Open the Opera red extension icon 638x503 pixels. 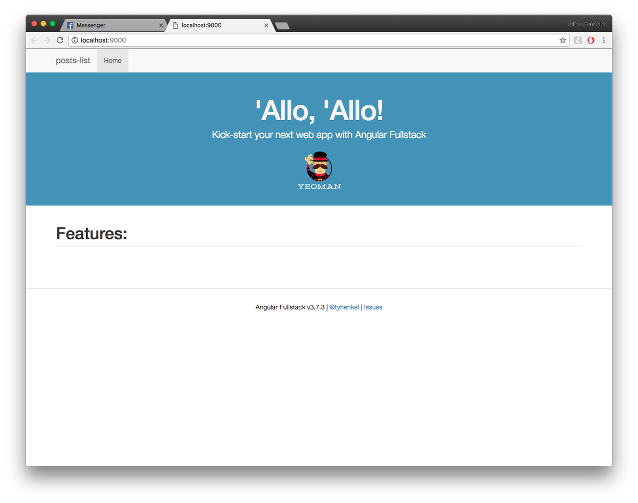point(591,40)
